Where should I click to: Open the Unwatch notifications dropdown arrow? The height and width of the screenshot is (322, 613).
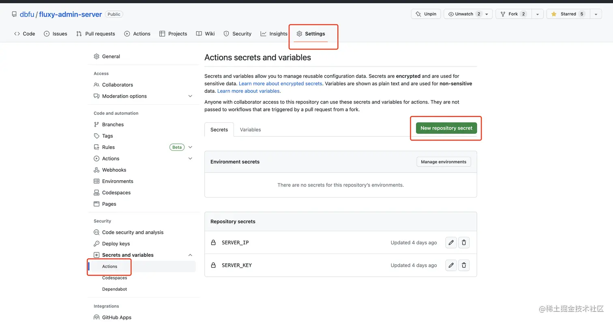487,14
